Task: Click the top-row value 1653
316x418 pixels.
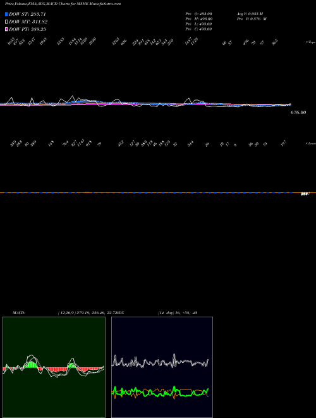Action: 11,42
